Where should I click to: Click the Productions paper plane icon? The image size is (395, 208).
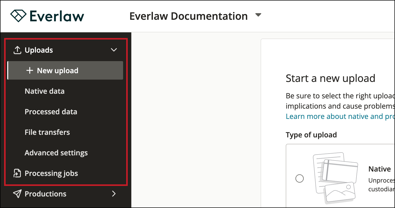17,194
